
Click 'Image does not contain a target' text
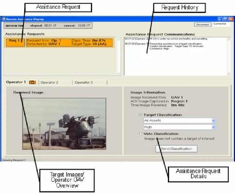tap(179, 139)
